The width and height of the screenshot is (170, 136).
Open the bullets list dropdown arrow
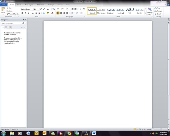pyautogui.click(x=60, y=9)
